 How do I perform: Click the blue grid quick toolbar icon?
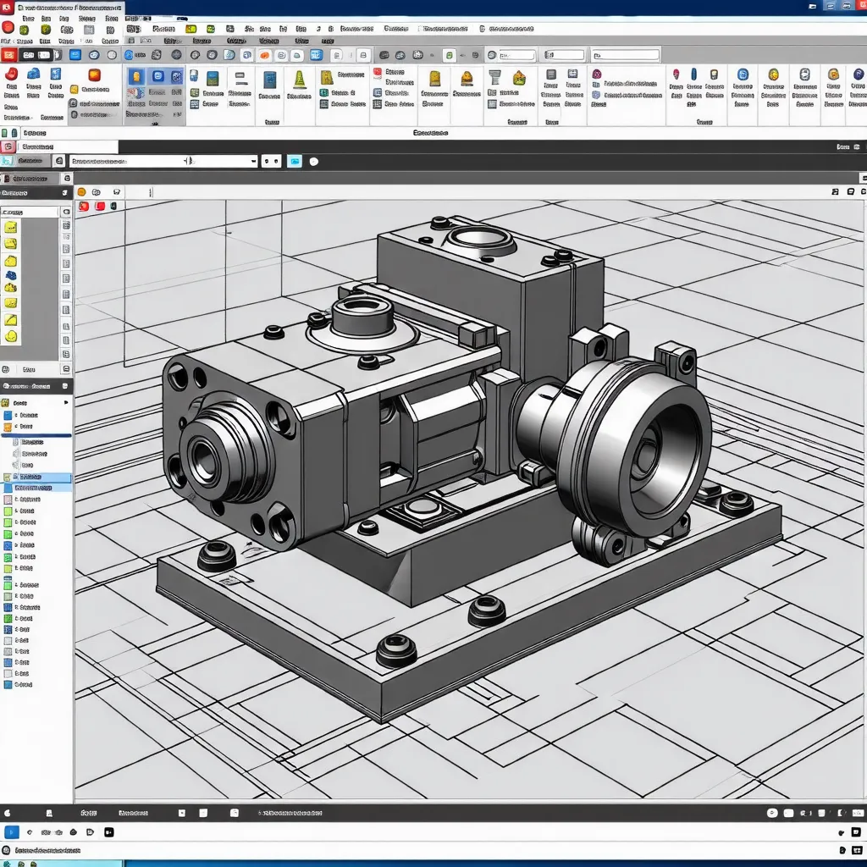[x=317, y=55]
